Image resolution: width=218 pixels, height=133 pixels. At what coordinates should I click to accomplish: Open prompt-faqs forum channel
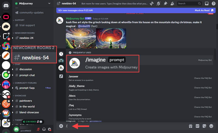(x=27, y=88)
